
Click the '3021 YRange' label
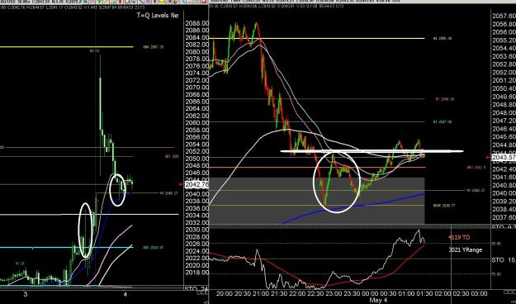click(x=466, y=250)
